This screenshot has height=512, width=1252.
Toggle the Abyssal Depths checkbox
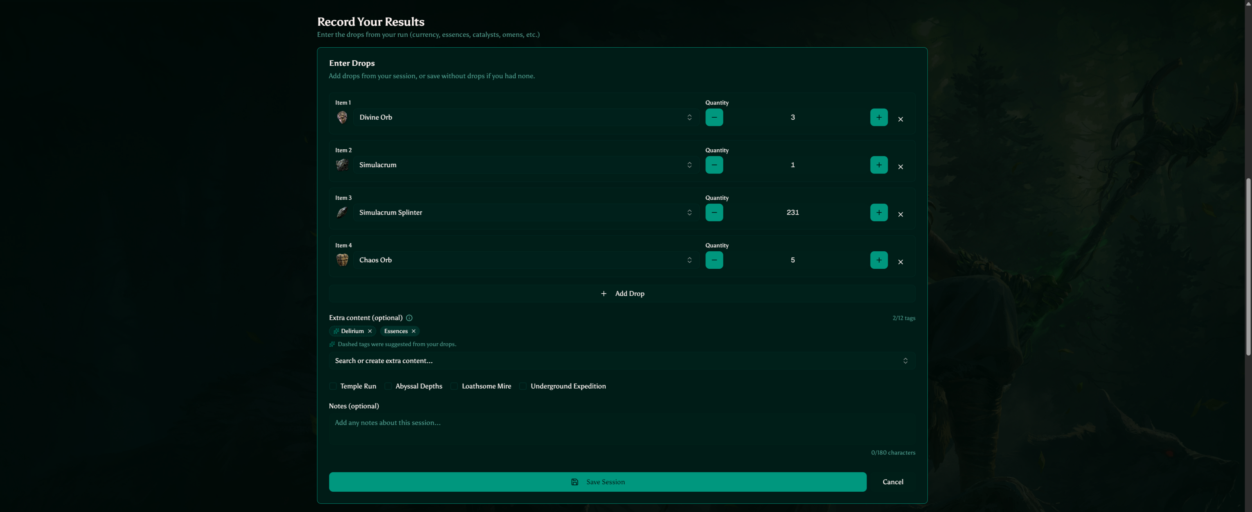point(388,386)
